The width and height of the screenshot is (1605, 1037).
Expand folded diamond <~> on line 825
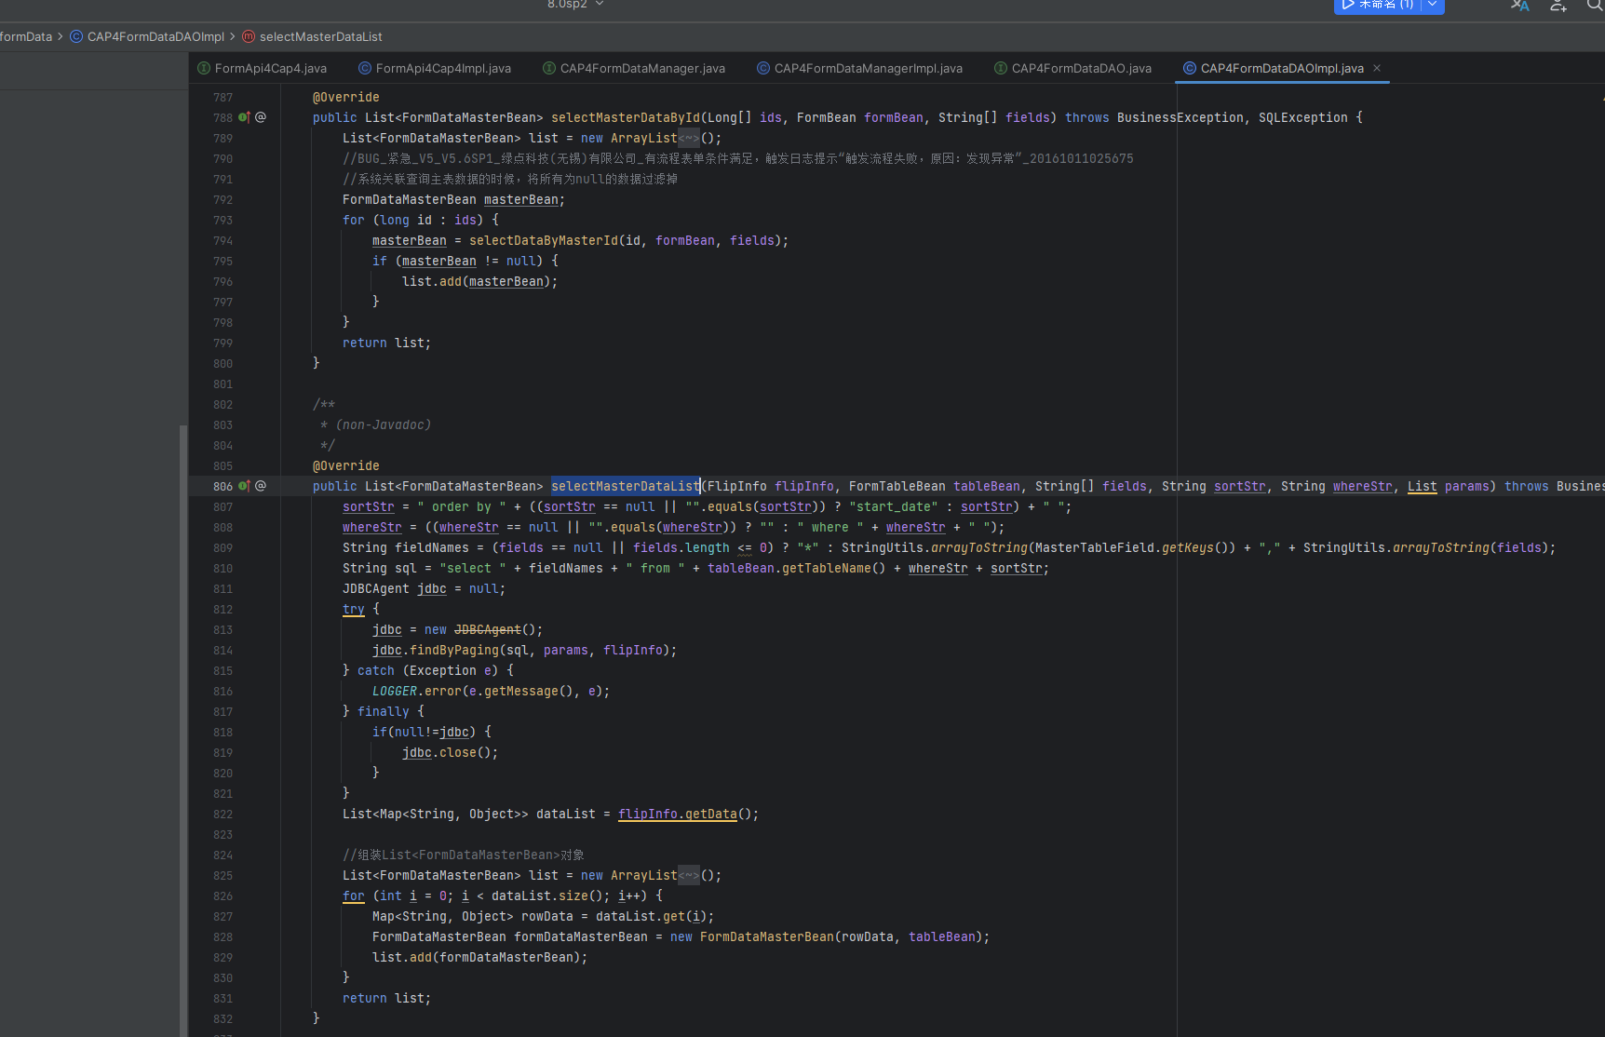tap(689, 875)
